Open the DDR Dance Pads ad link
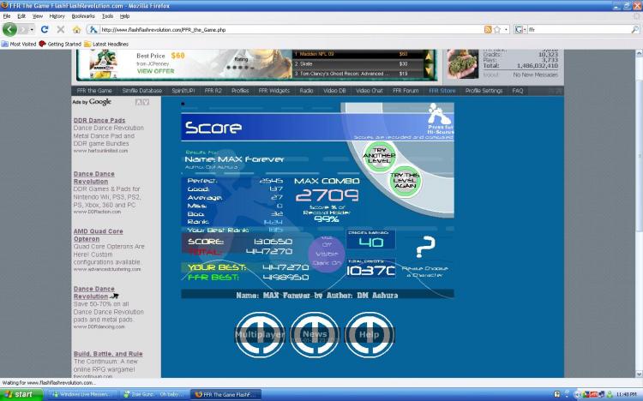This screenshot has height=401, width=643. (99, 120)
